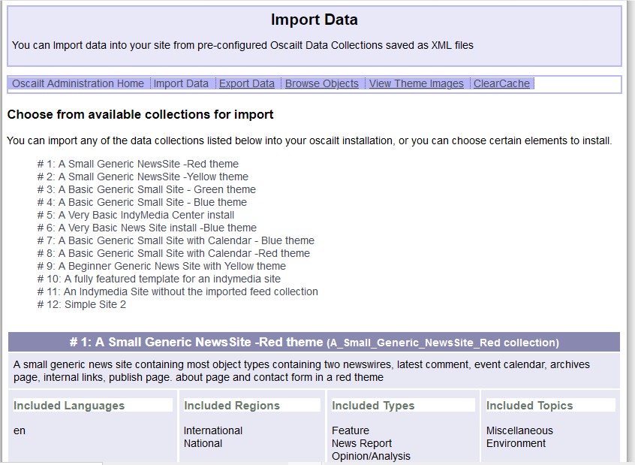Viewport: 635px width, 465px height.
Task: Jump to #8 Small Site with Calendar Red theme
Action: coord(173,253)
